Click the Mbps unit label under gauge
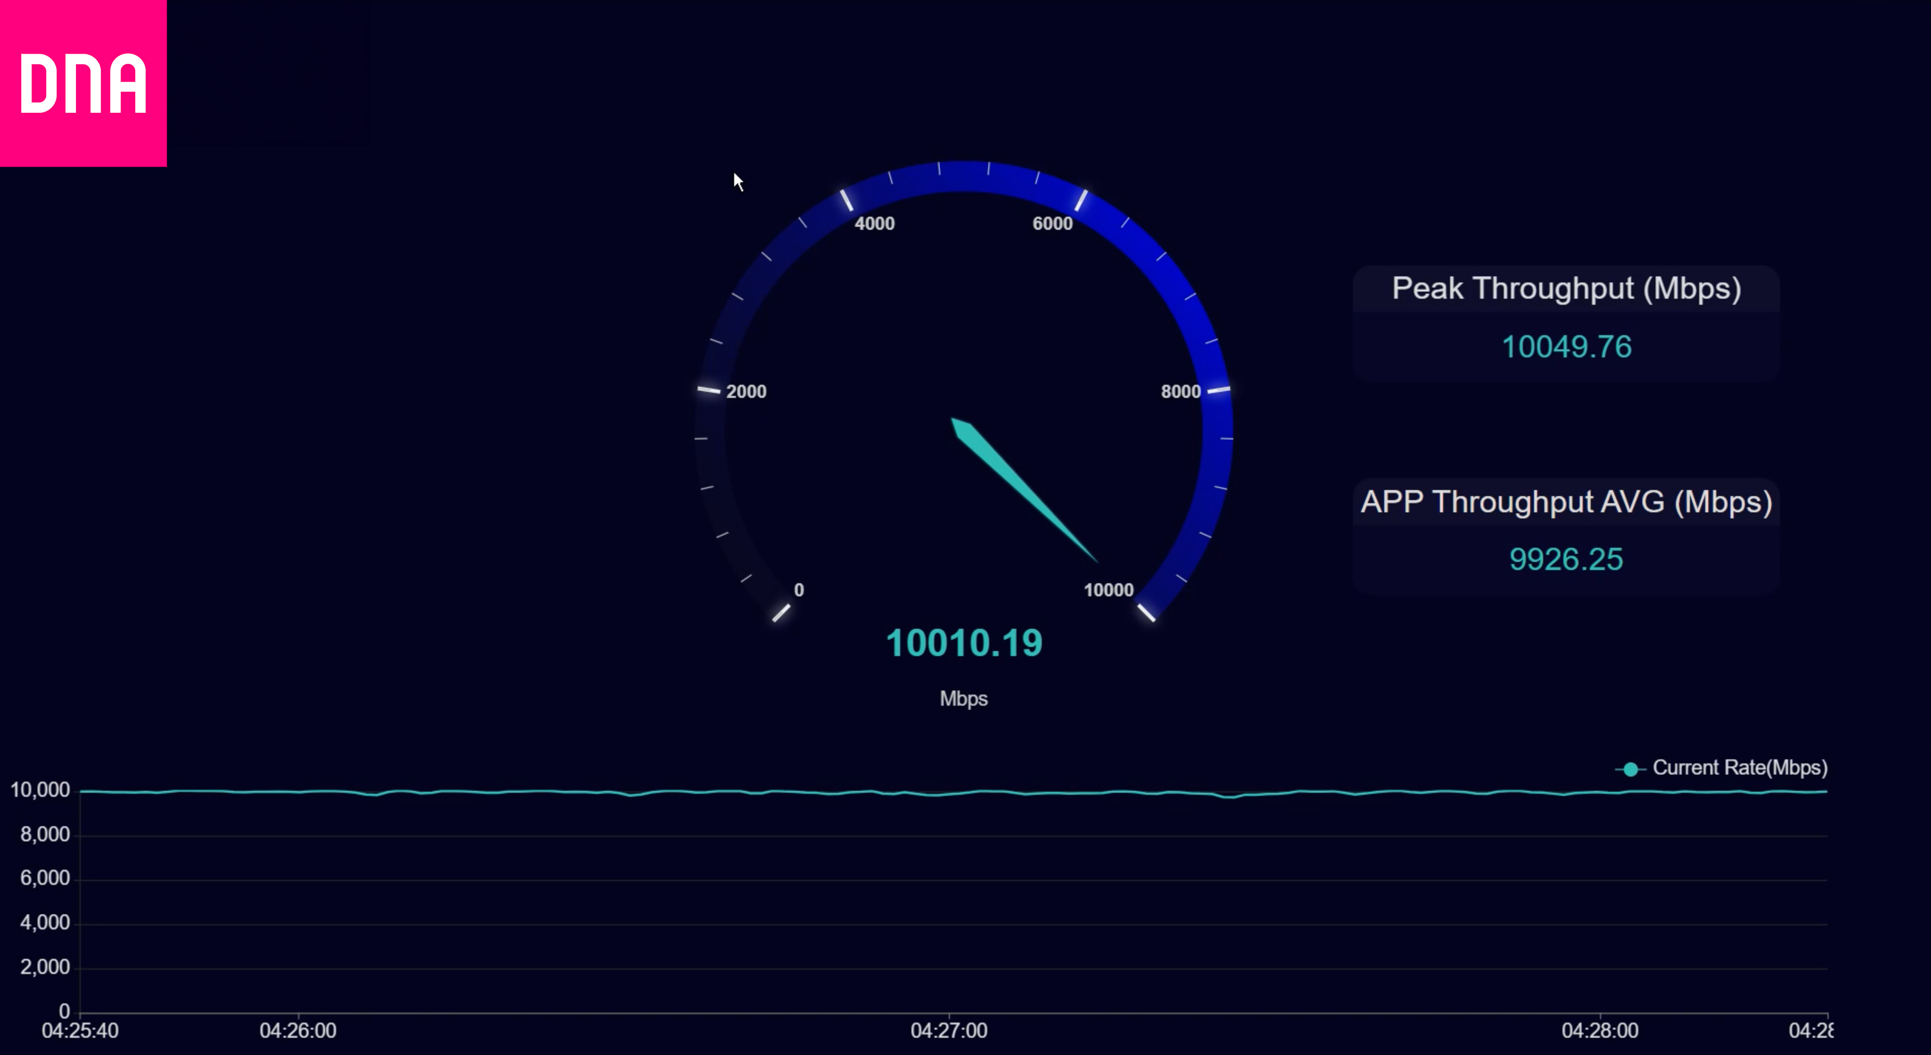This screenshot has width=1931, height=1055. point(963,698)
